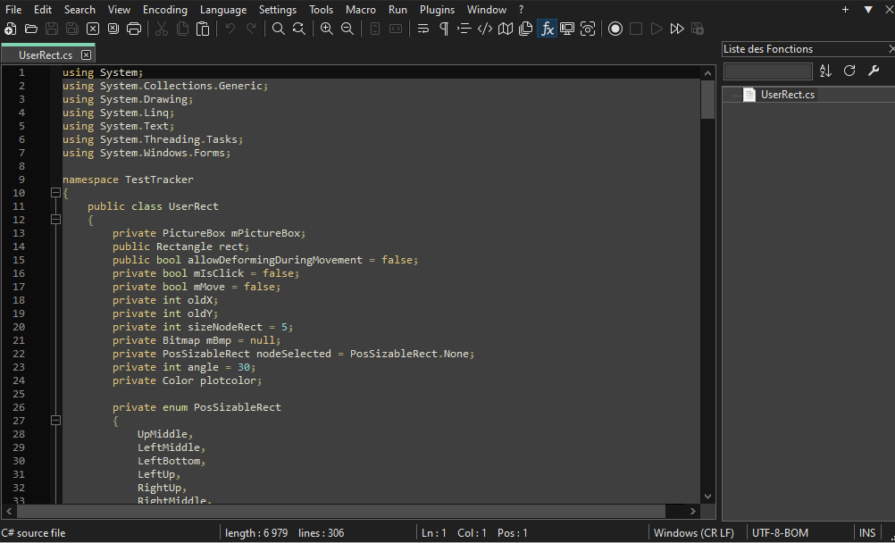Open the User Defined Language icon
The width and height of the screenshot is (895, 543).
[x=485, y=29]
